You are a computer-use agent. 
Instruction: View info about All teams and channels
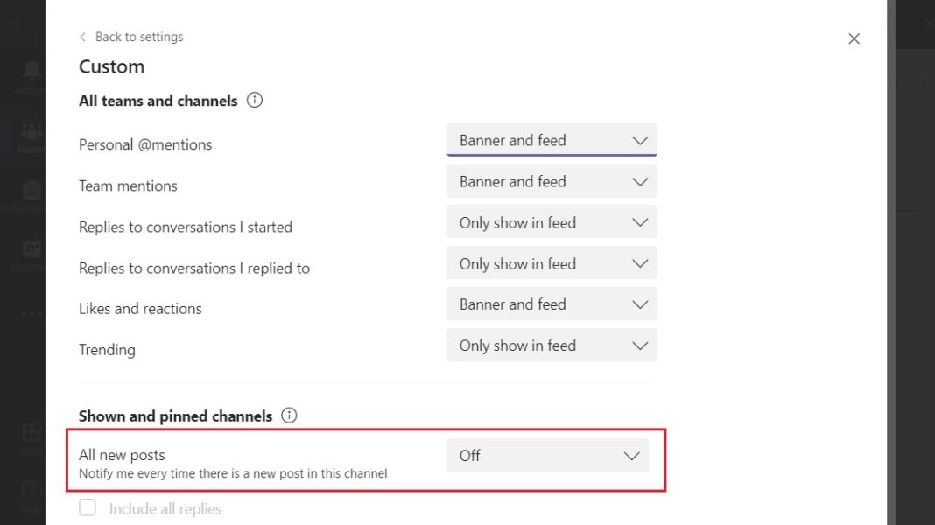(254, 100)
